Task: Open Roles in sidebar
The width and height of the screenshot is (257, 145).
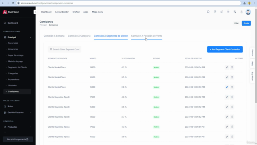Action: [10, 106]
